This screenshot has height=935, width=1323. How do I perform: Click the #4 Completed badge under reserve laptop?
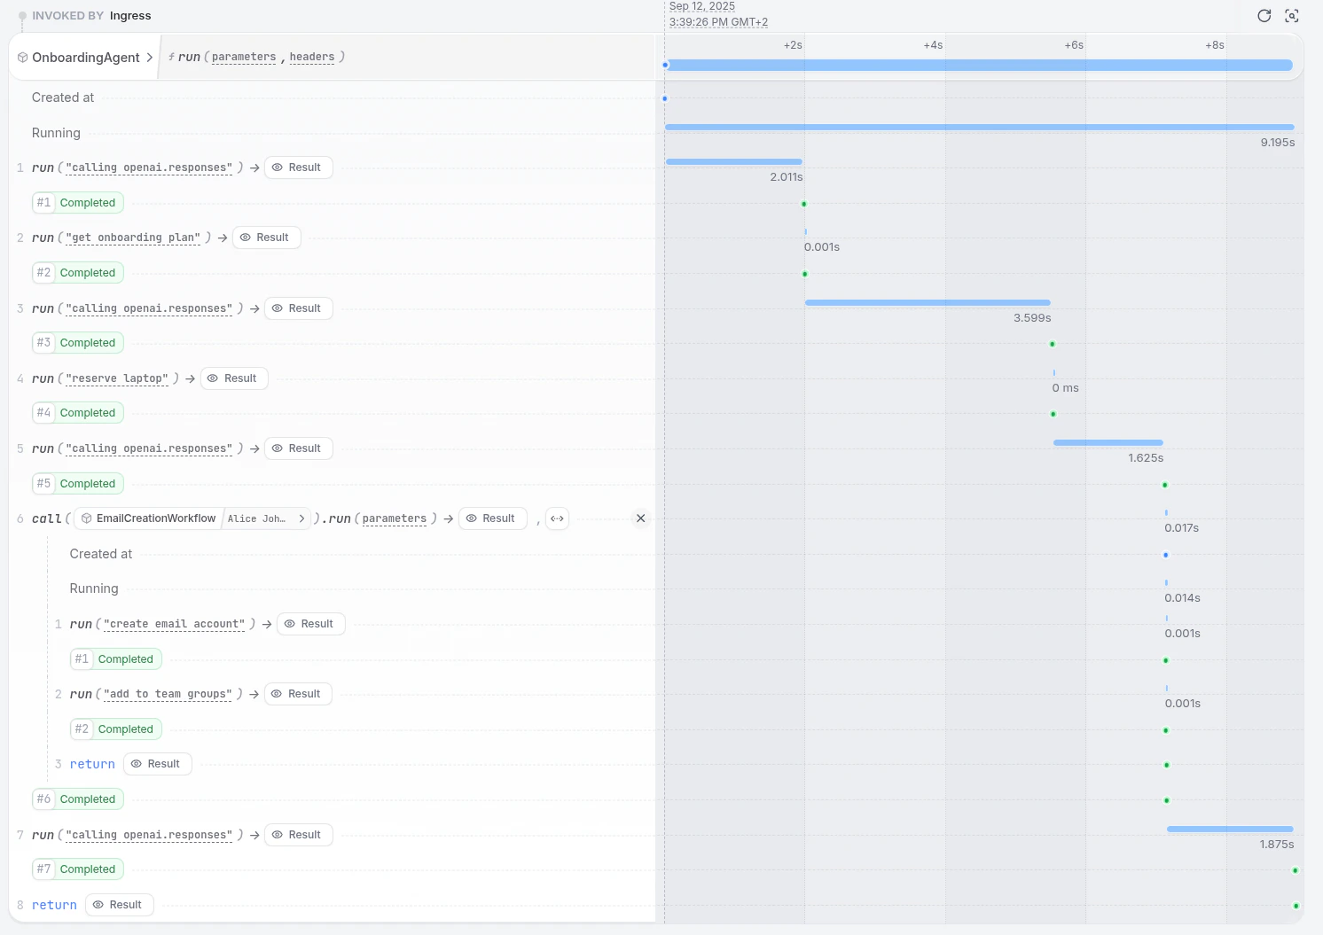pos(78,413)
